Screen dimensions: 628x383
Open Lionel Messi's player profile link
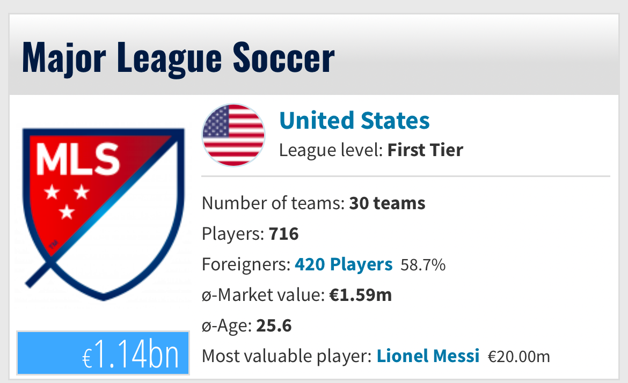(428, 356)
